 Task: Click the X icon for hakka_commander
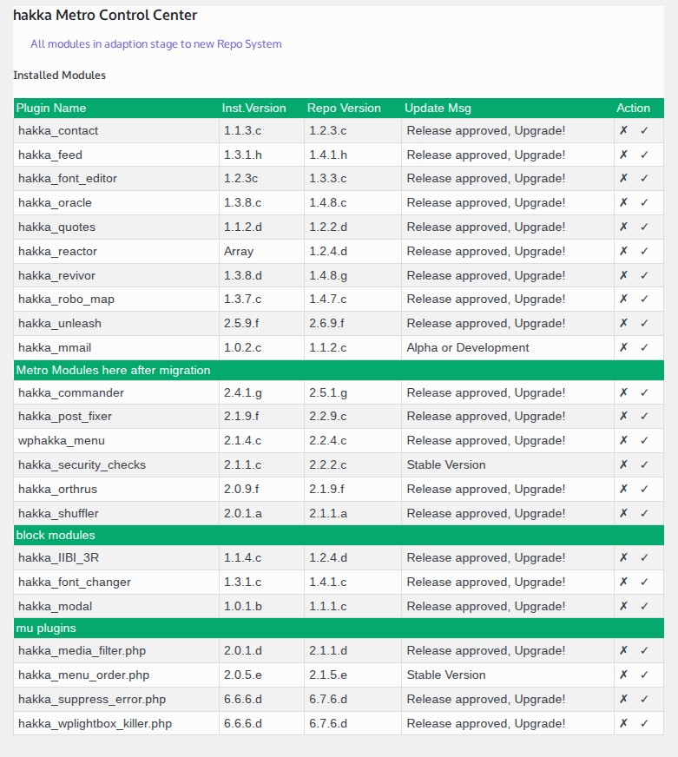[623, 392]
